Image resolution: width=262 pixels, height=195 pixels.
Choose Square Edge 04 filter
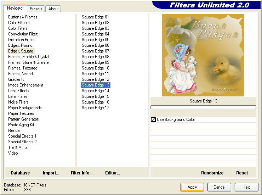click(95, 34)
